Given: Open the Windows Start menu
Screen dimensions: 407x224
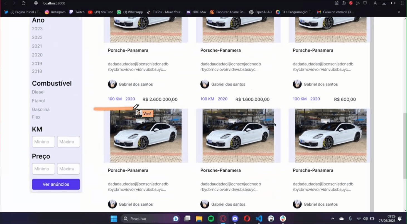Looking at the screenshot, I should [114, 218].
